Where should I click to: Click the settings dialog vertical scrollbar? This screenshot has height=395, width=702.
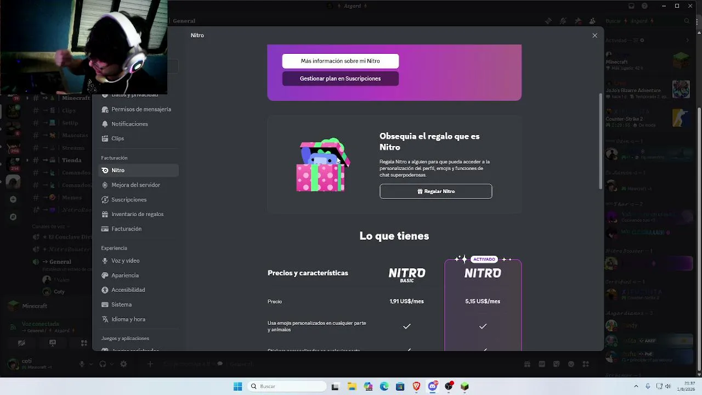click(x=601, y=142)
